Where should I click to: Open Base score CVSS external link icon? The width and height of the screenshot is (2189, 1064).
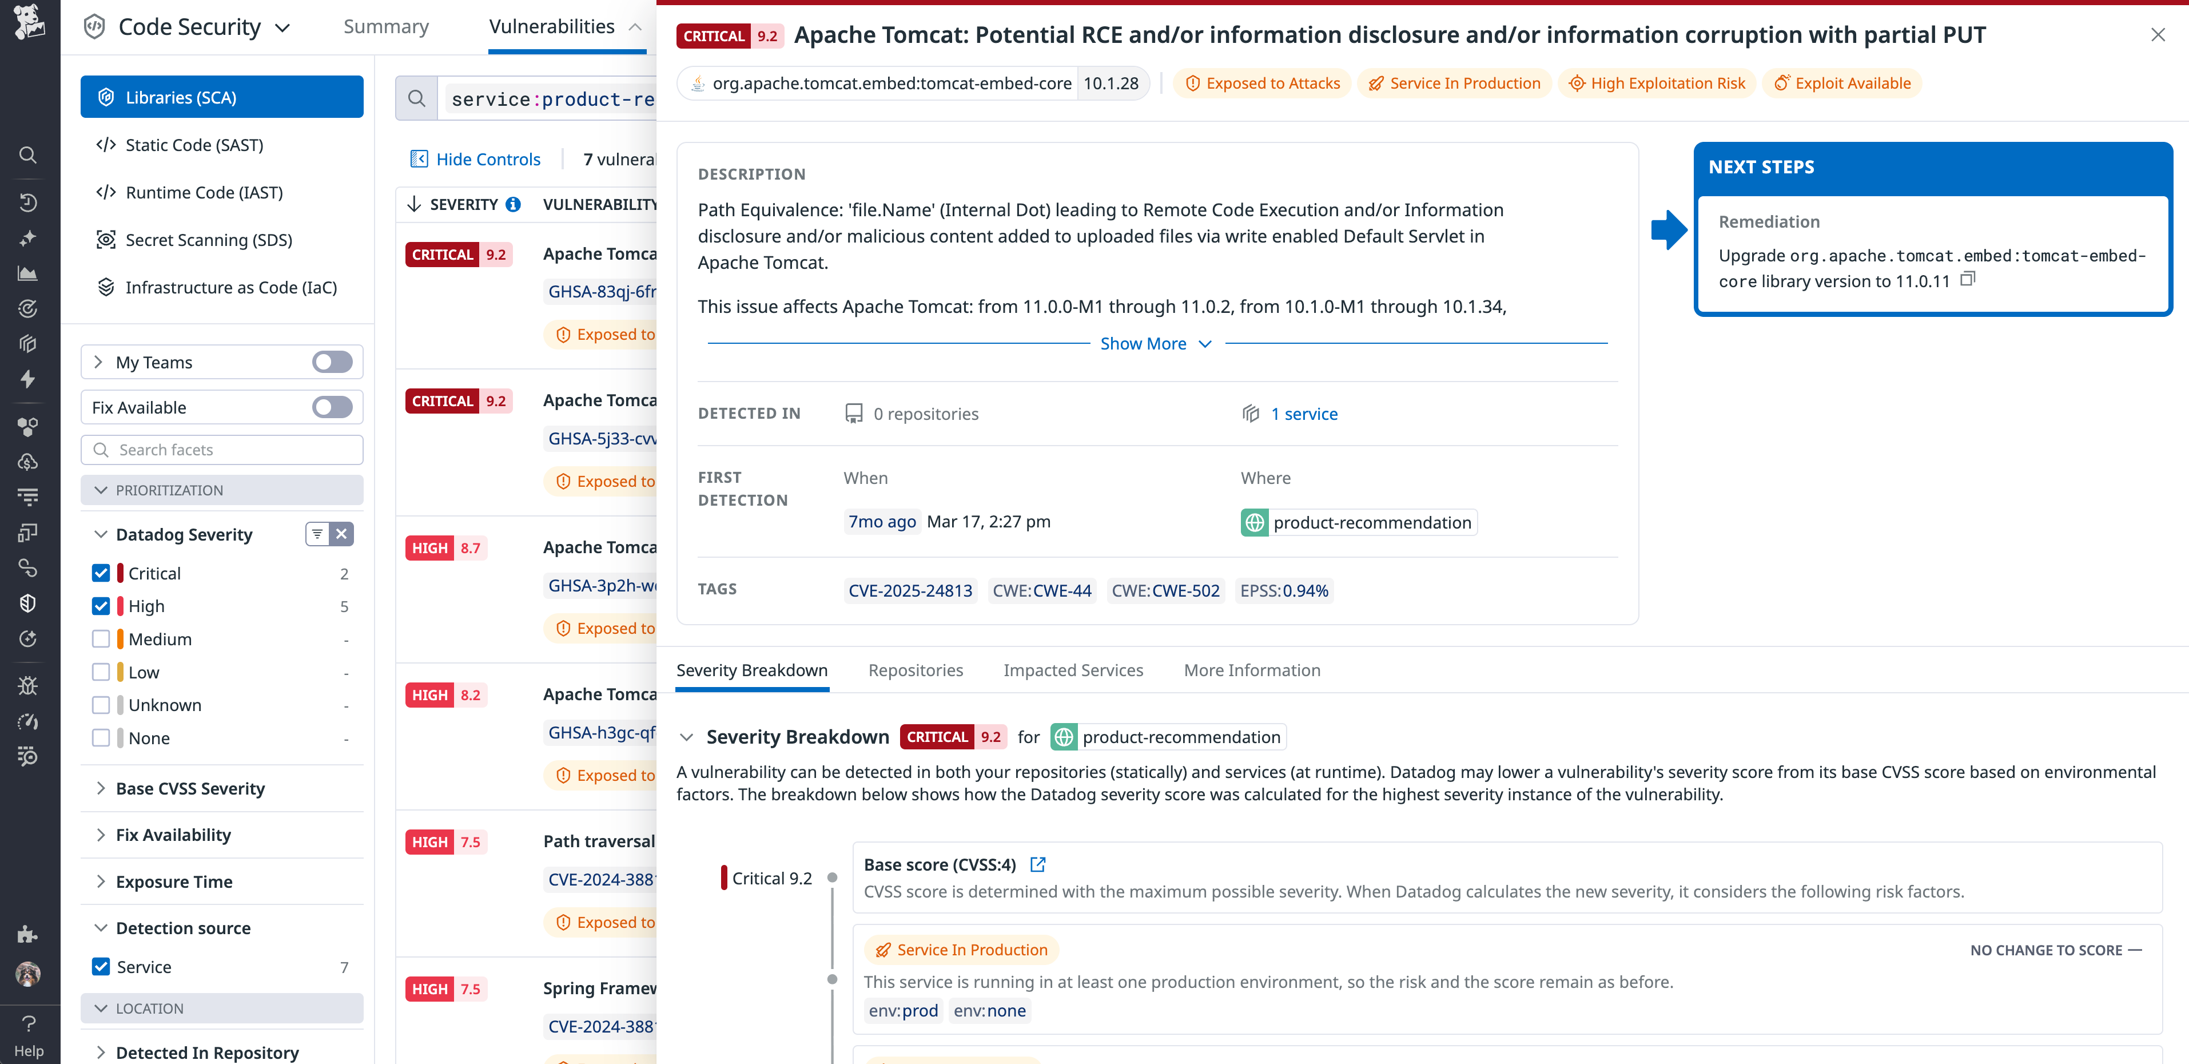click(x=1037, y=864)
